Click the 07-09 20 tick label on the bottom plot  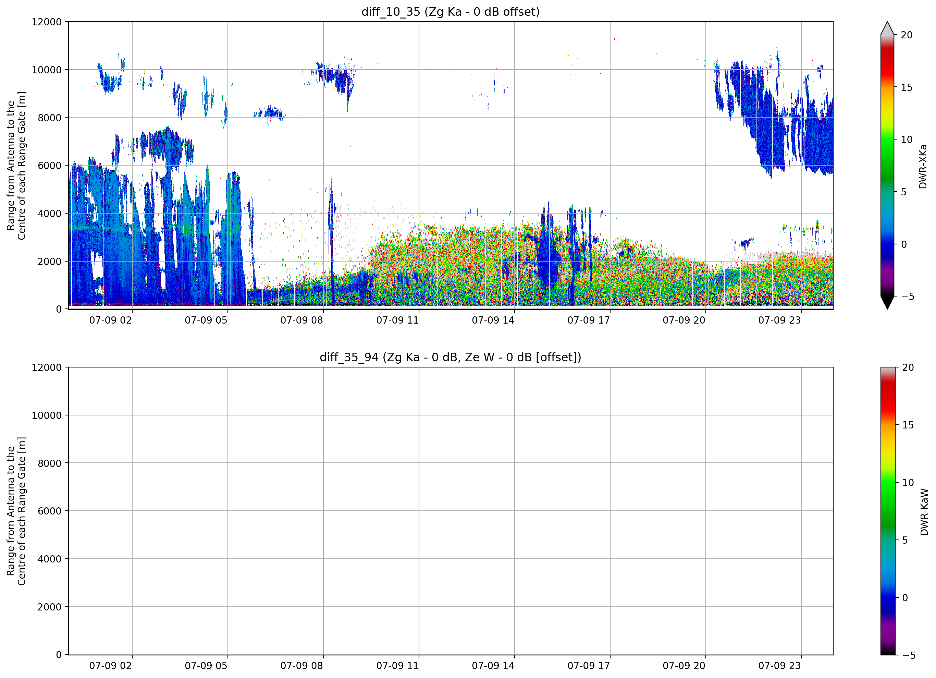coord(684,666)
